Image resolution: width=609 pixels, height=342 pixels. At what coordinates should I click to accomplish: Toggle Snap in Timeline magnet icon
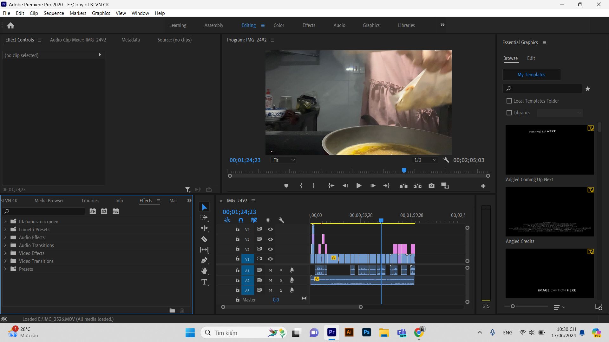(x=241, y=220)
